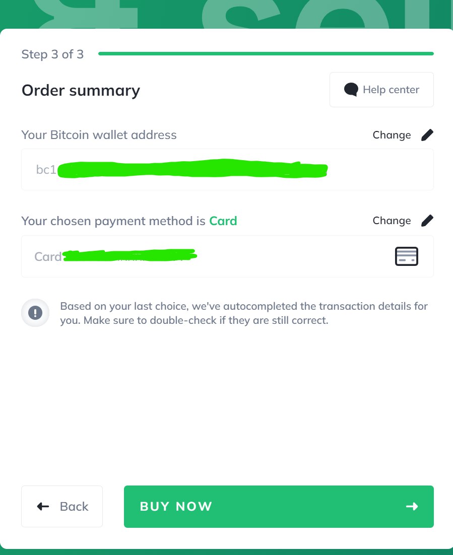The height and width of the screenshot is (555, 453).
Task: Click the Step 3 of 3 label
Action: (x=52, y=54)
